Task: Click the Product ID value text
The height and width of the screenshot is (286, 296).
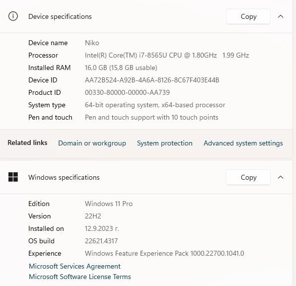Action: point(127,92)
